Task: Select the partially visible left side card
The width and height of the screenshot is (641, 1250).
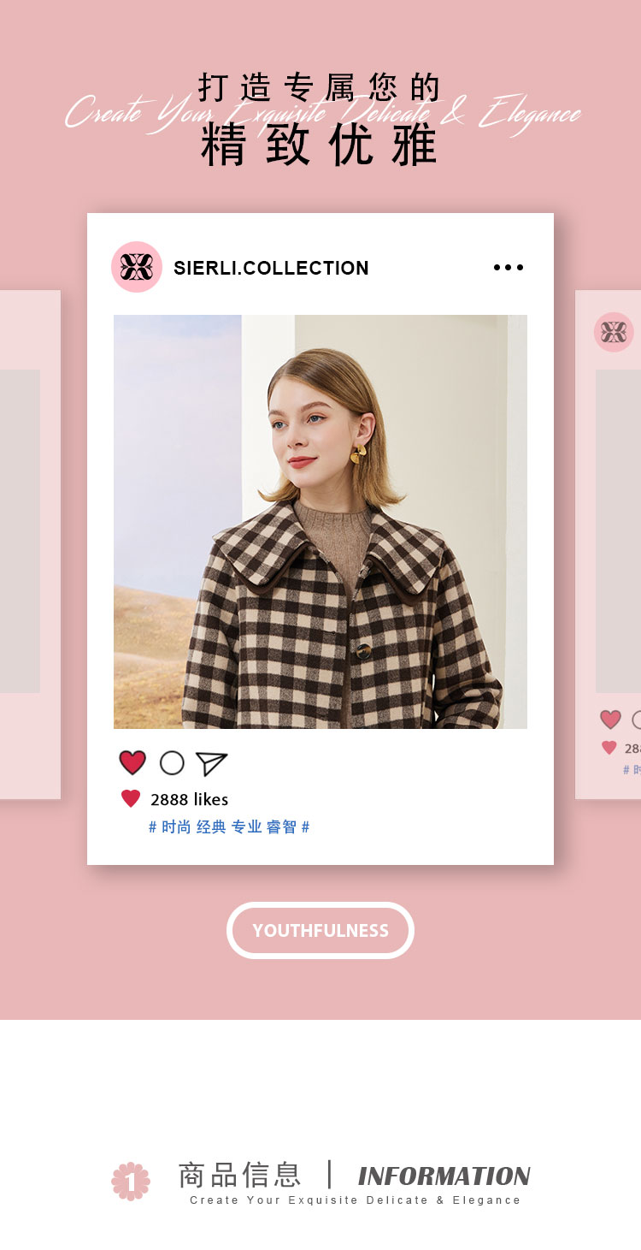Action: [30, 545]
